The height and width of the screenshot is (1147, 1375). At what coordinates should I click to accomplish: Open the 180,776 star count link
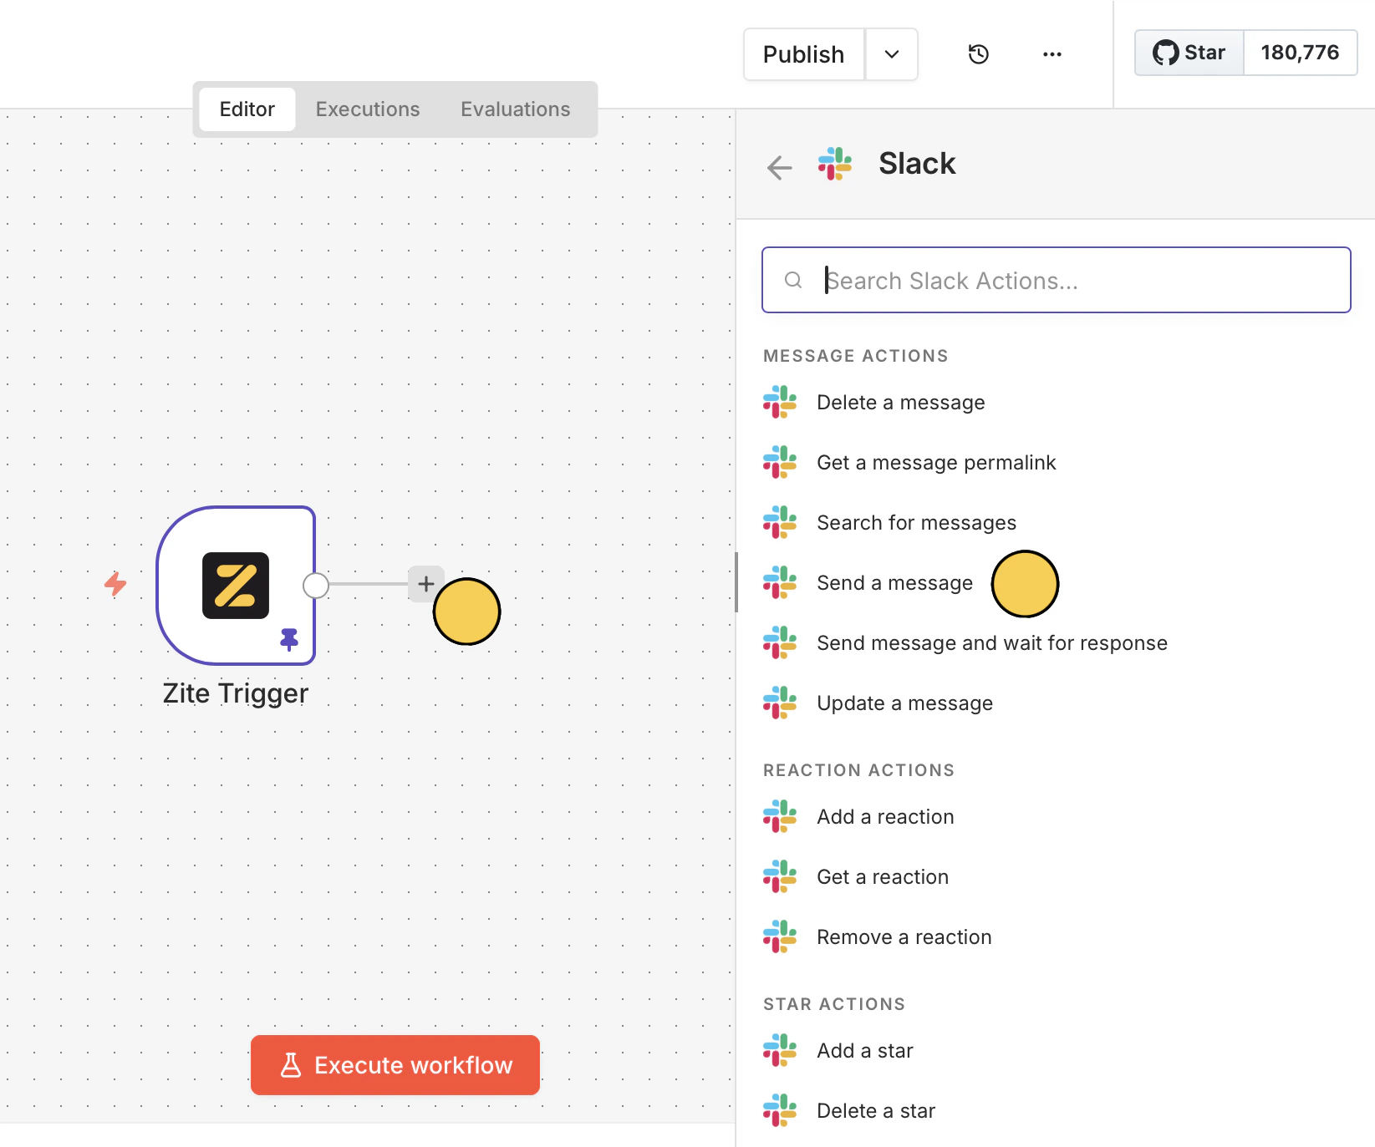point(1301,53)
